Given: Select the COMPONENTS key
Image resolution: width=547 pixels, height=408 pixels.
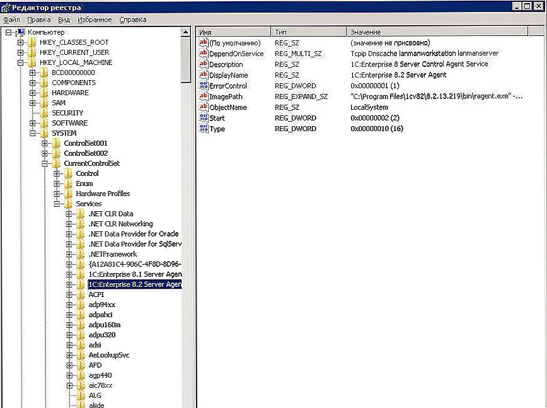Looking at the screenshot, I should pos(74,83).
